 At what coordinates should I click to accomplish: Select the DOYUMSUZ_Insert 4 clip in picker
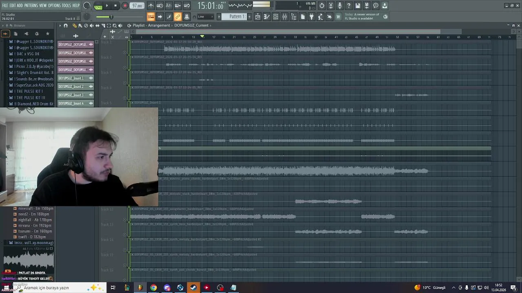point(75,103)
